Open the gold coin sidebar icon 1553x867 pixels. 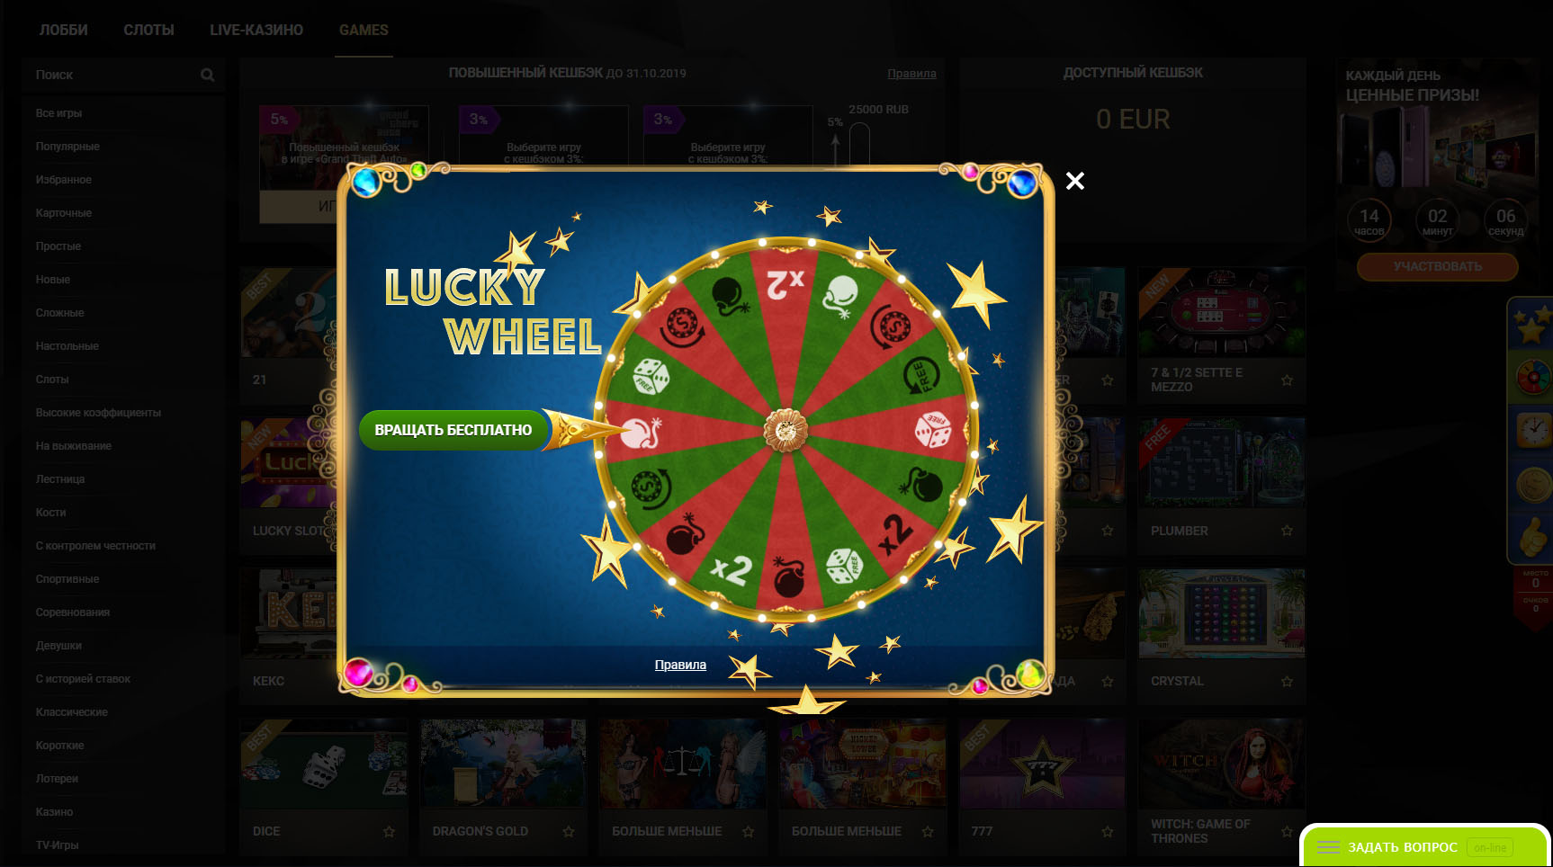[x=1531, y=485]
